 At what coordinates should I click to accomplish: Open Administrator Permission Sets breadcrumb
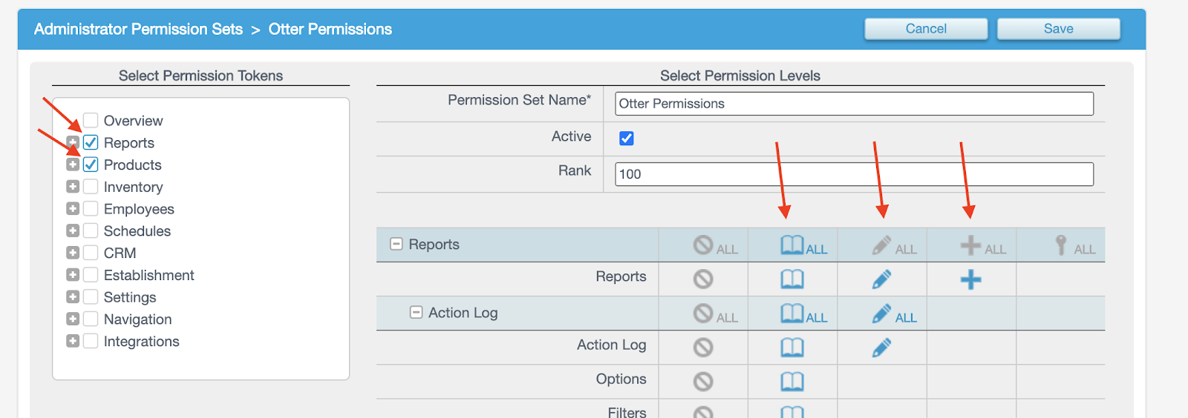pyautogui.click(x=138, y=30)
